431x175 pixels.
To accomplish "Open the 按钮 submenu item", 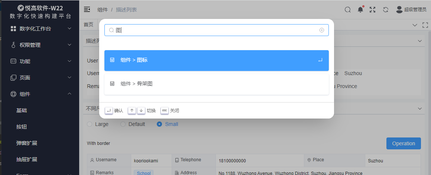I will click(x=40, y=127).
